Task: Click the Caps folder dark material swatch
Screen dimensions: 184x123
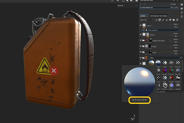Action: click(147, 52)
